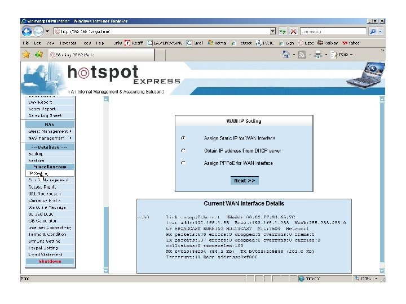Click the Add to Favorites star icon
Viewport: 406px width, 304px height.
pyautogui.click(x=39, y=55)
